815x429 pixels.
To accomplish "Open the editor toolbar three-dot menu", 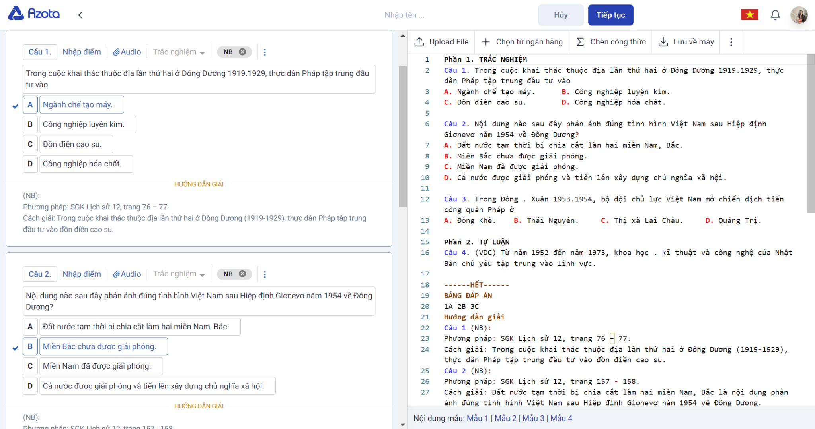I will tap(731, 42).
